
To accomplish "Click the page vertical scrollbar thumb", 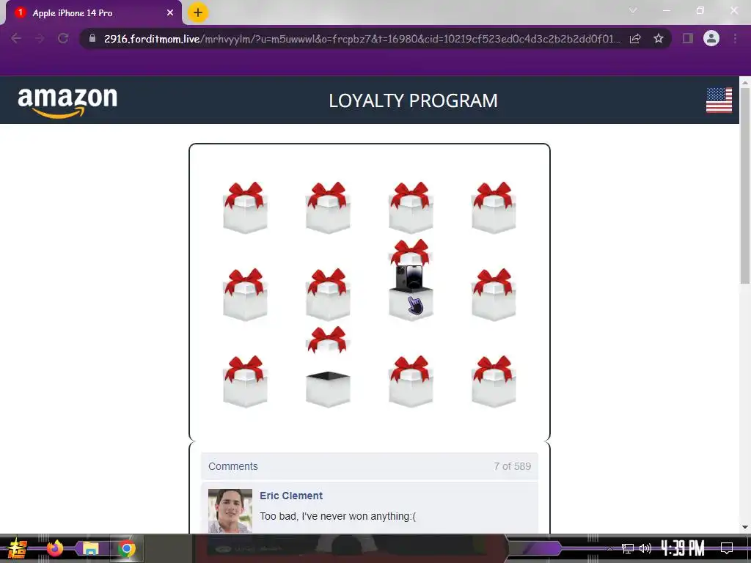I will 745,185.
